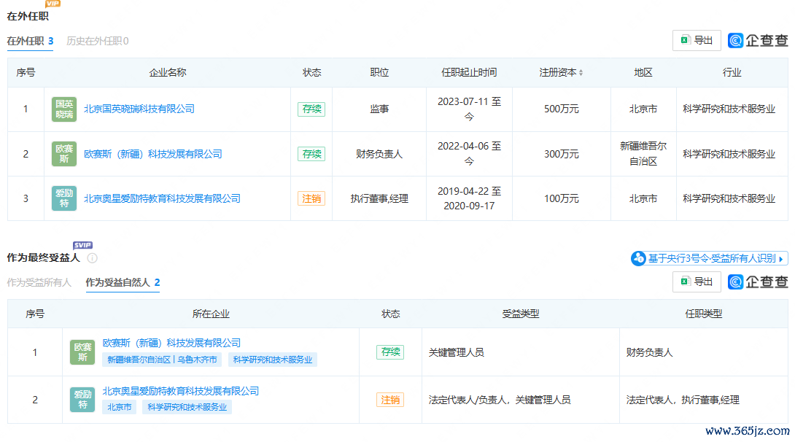795x442 pixels.
Task: Click the 科学研究和技术服务业 tag under 欧赛斯 beneficiary row
Action: click(273, 360)
